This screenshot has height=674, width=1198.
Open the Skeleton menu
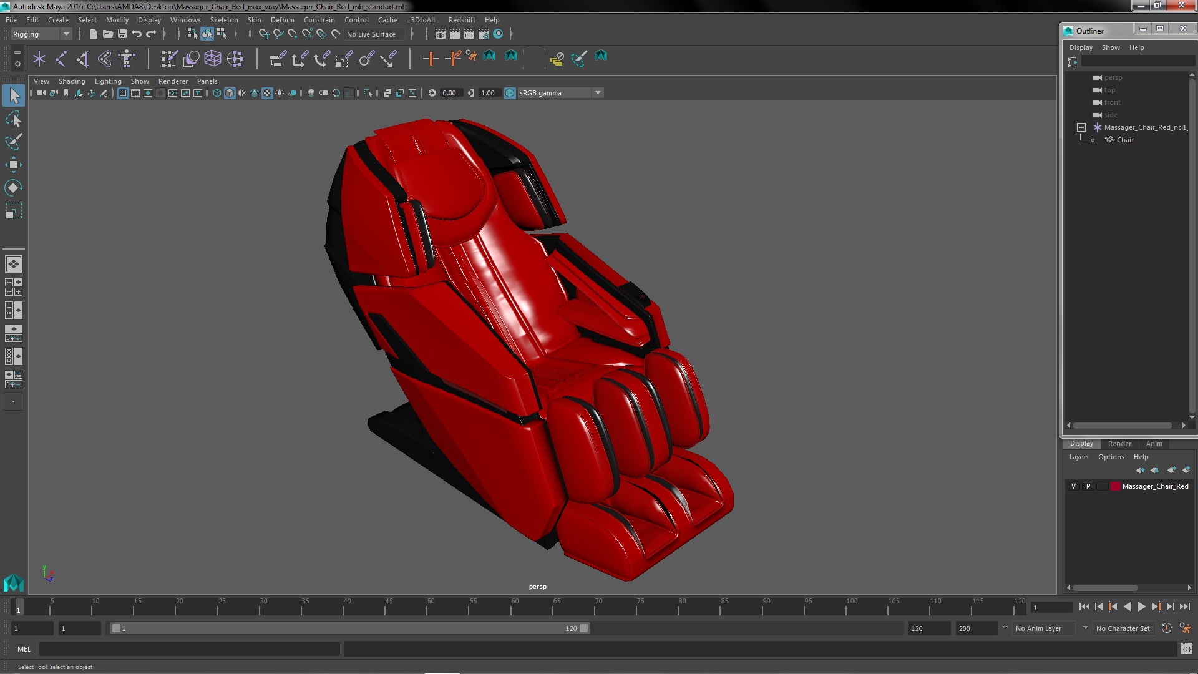coord(223,20)
